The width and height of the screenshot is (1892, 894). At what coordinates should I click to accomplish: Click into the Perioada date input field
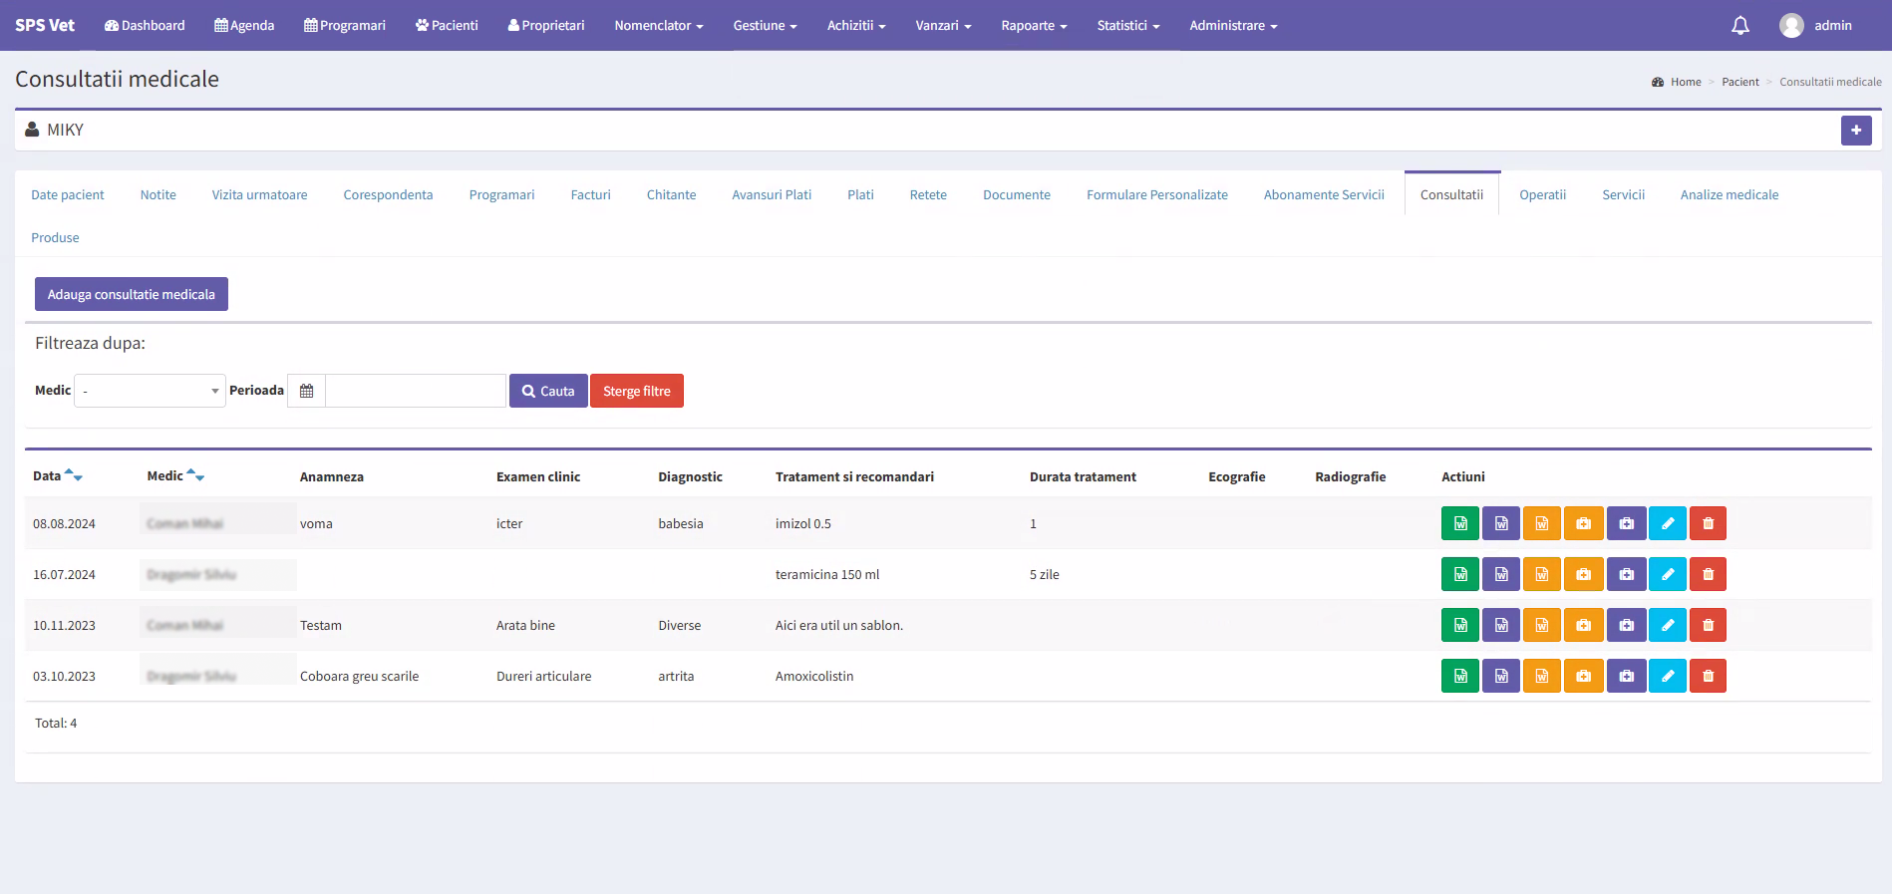coord(415,391)
